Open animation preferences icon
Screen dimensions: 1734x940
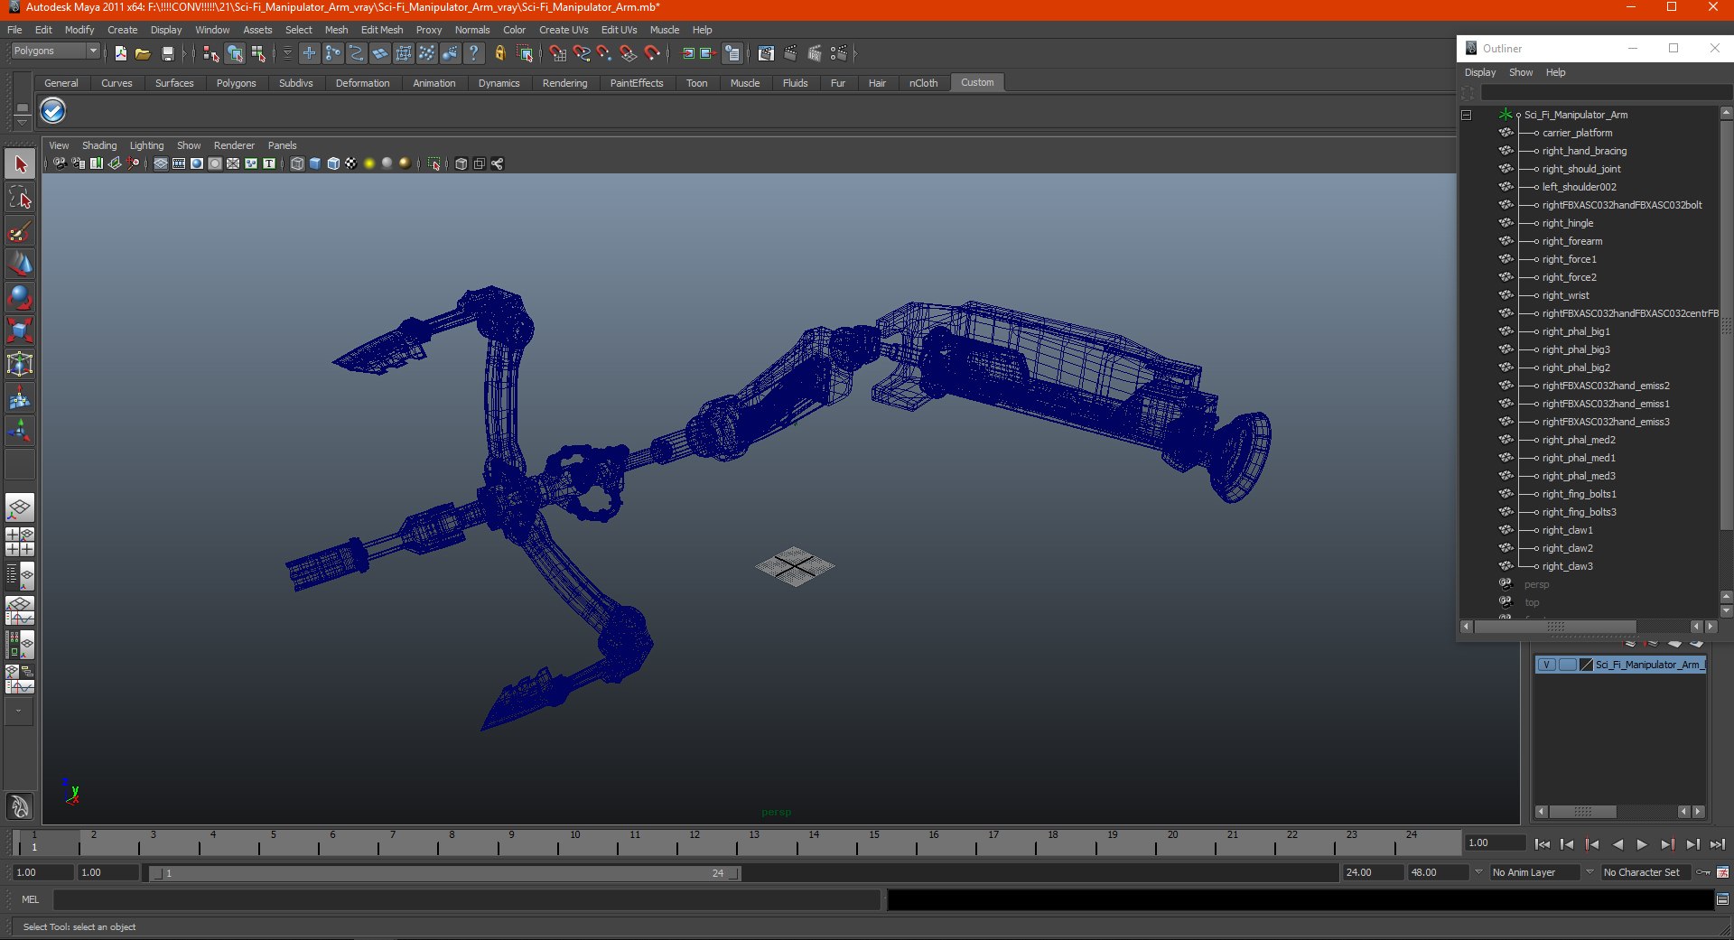pos(1722,872)
